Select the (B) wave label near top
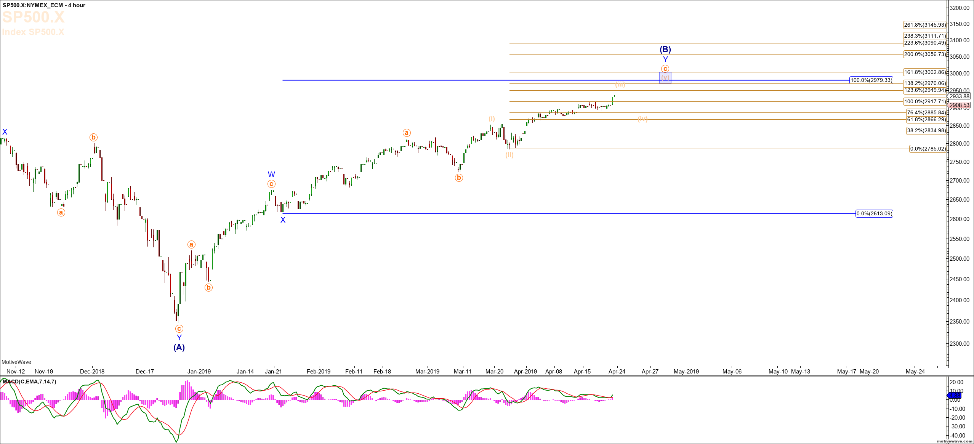Screen dimensions: 974x444 (665, 50)
